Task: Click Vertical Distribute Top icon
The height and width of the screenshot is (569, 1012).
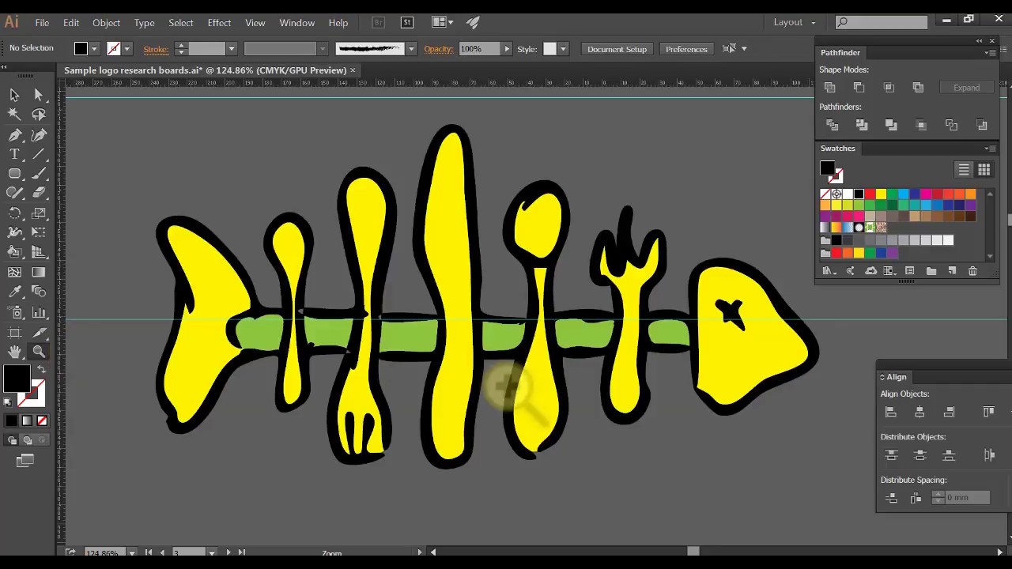Action: pyautogui.click(x=891, y=455)
